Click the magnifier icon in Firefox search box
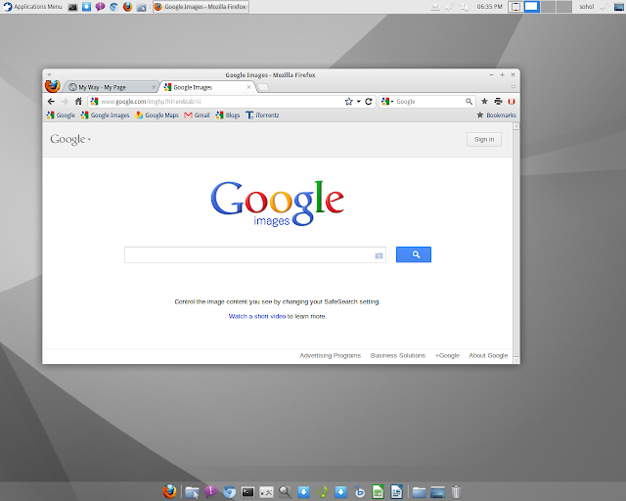The width and height of the screenshot is (626, 501). [469, 102]
